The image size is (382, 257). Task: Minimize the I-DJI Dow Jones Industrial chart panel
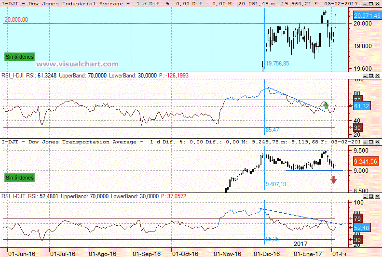pos(365,4)
